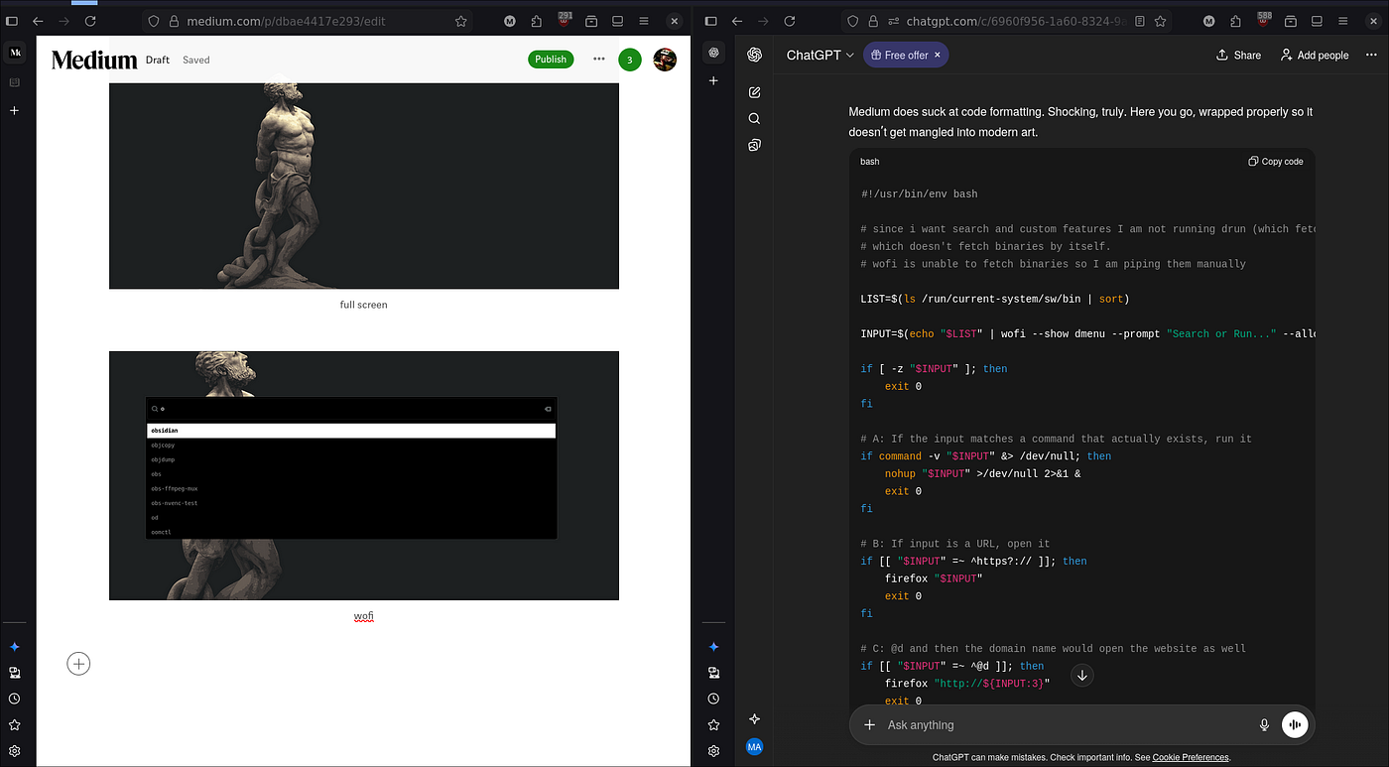1389x767 pixels.
Task: Start voice mode with the waveform button
Action: pyautogui.click(x=1295, y=725)
